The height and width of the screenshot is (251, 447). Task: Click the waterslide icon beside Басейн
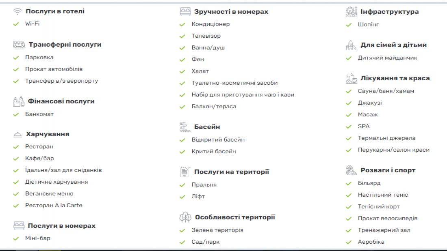pyautogui.click(x=185, y=127)
